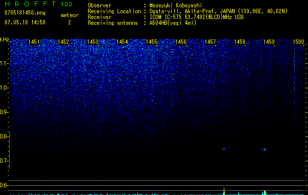
Task: Select time marker 1451 on the axis
Action: click(34, 42)
